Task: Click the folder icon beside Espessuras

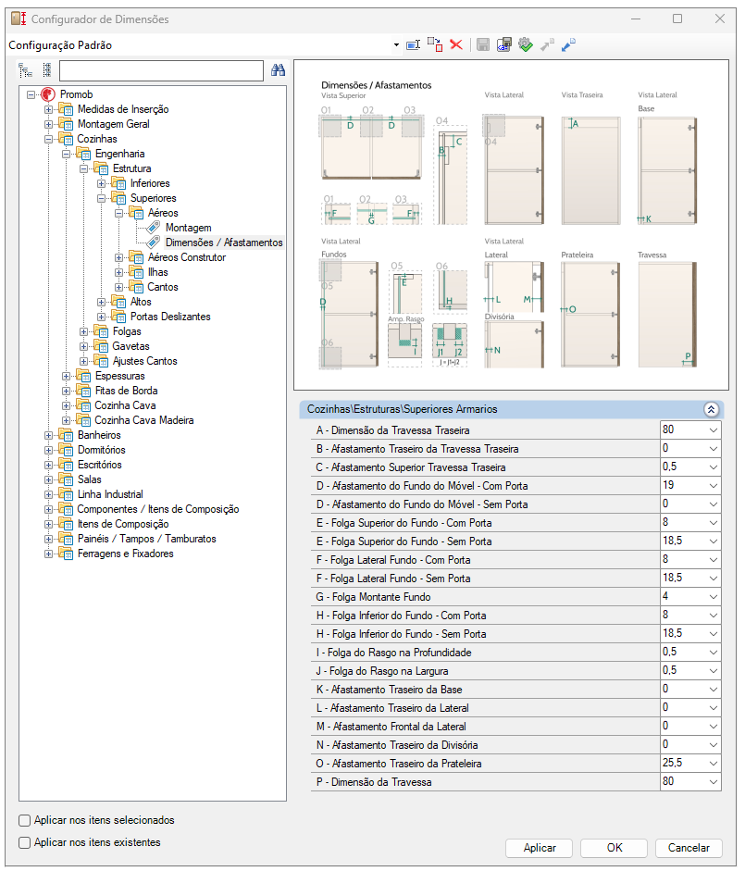Action: 83,376
